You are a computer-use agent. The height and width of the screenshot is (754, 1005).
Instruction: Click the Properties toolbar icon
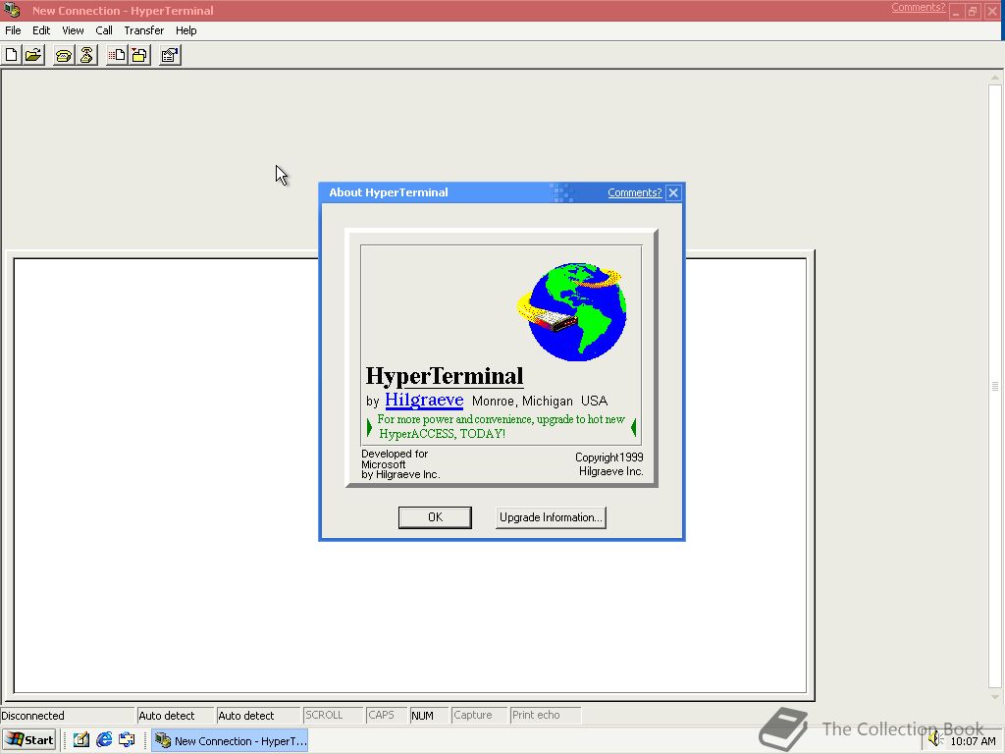click(x=170, y=55)
